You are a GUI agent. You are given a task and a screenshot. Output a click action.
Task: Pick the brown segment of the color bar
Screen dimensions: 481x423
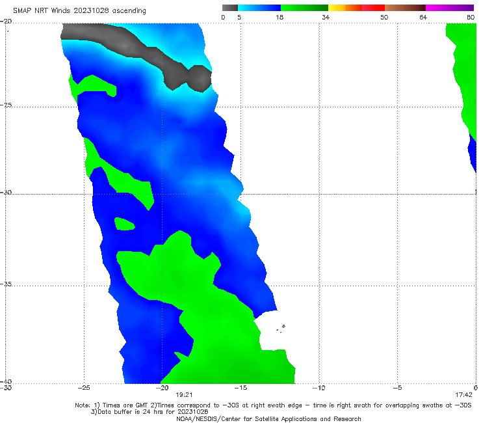point(405,8)
